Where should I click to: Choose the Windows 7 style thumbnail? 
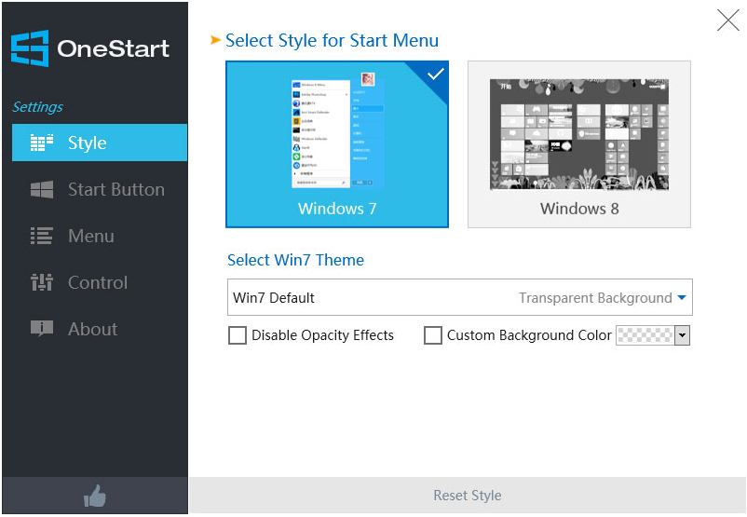337,144
